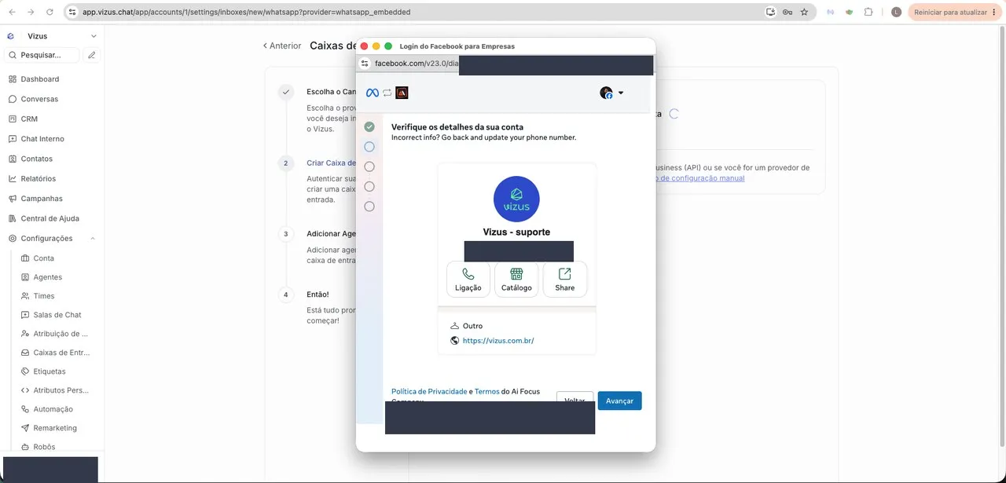
Task: Open Conversas in sidebar
Action: (39, 99)
